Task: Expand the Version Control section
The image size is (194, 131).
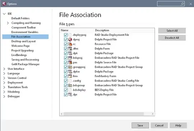Action: (4, 78)
